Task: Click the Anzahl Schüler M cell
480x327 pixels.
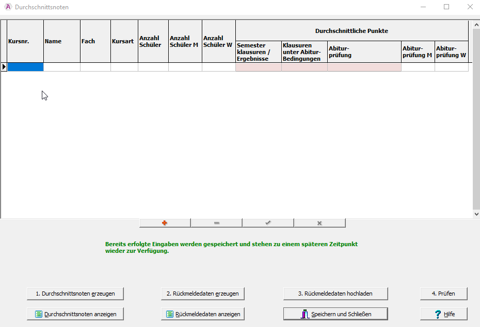Action: tap(185, 67)
